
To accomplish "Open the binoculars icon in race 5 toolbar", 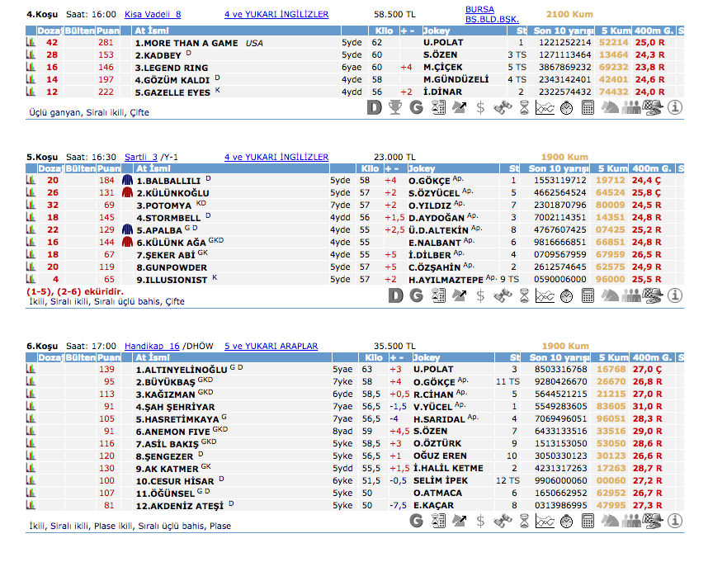I will tap(503, 295).
